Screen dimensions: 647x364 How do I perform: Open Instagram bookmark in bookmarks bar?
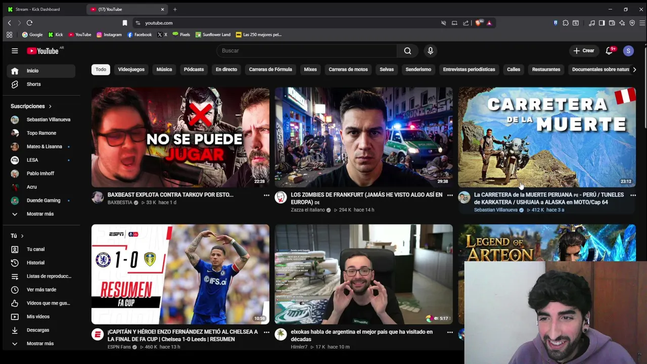point(109,34)
